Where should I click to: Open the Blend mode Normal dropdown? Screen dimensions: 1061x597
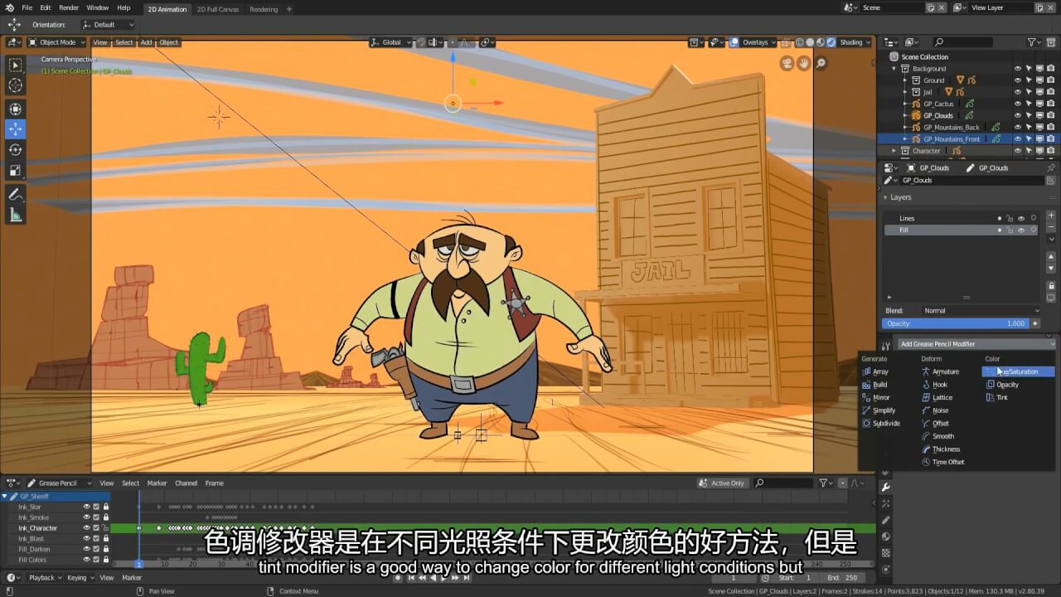coord(981,310)
